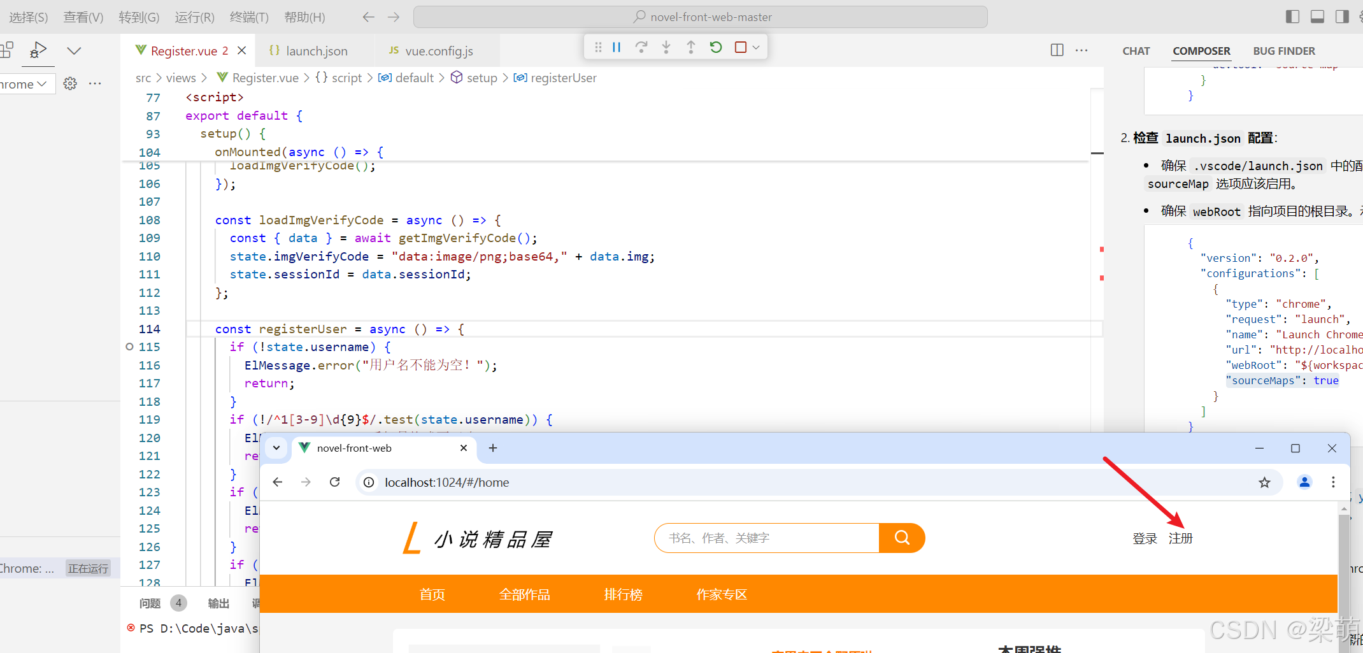Image resolution: width=1363 pixels, height=653 pixels.
Task: Open debug view more actions ellipsis
Action: pos(95,83)
